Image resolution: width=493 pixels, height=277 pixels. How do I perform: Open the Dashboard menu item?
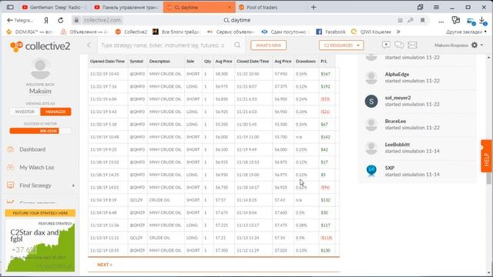(x=32, y=149)
